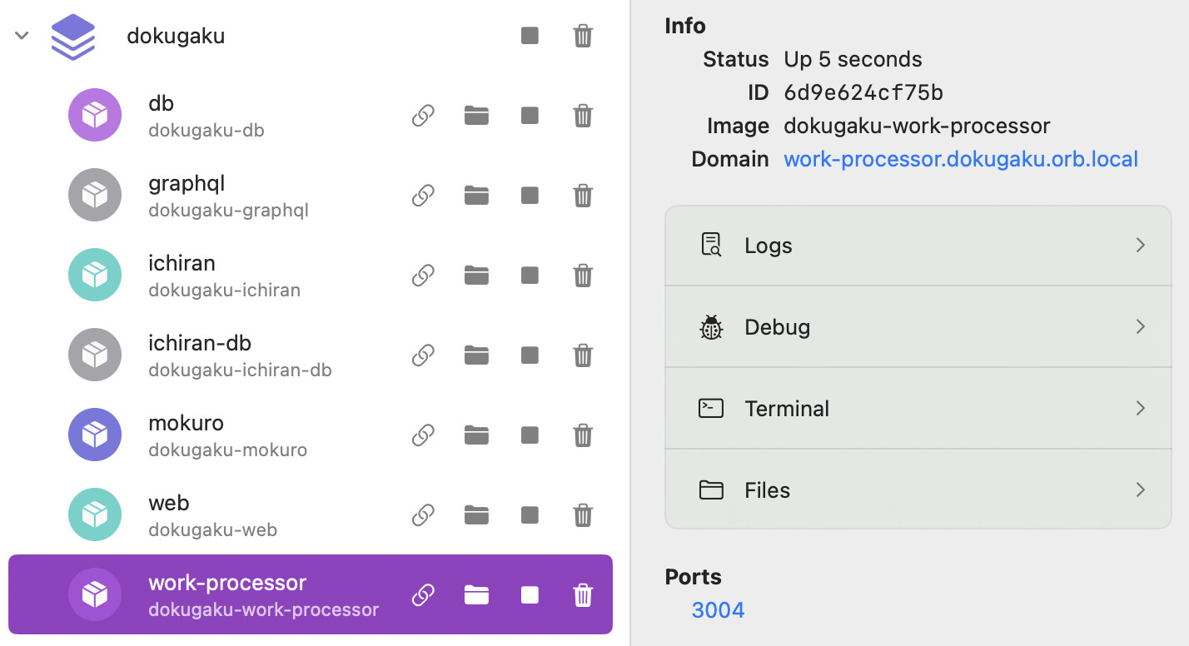1189x646 pixels.
Task: Click the Terminal row chevron
Action: point(1141,408)
